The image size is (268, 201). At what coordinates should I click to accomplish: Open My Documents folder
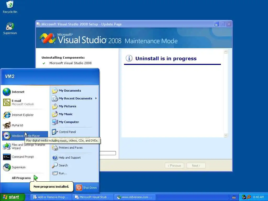tap(75, 91)
